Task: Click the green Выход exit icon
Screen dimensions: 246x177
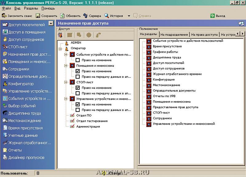Action: tap(212, 16)
